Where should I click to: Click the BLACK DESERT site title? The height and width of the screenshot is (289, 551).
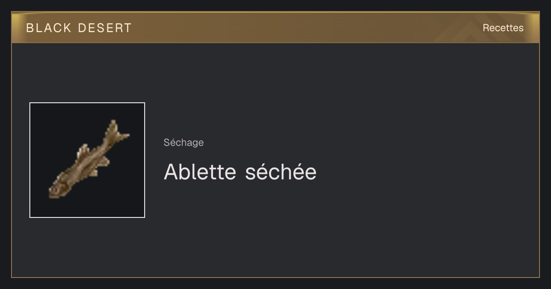pos(79,28)
